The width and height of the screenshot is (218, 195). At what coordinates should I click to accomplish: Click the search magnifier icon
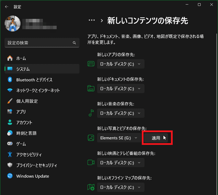[x=74, y=43]
